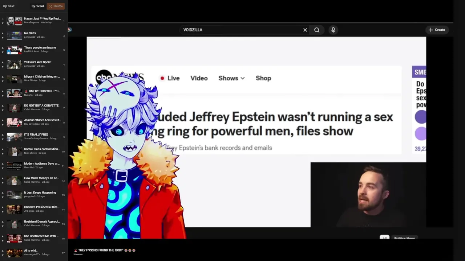Open 'She Confronted Me With' video thumbnail
Image resolution: width=465 pixels, height=261 pixels.
point(15,238)
